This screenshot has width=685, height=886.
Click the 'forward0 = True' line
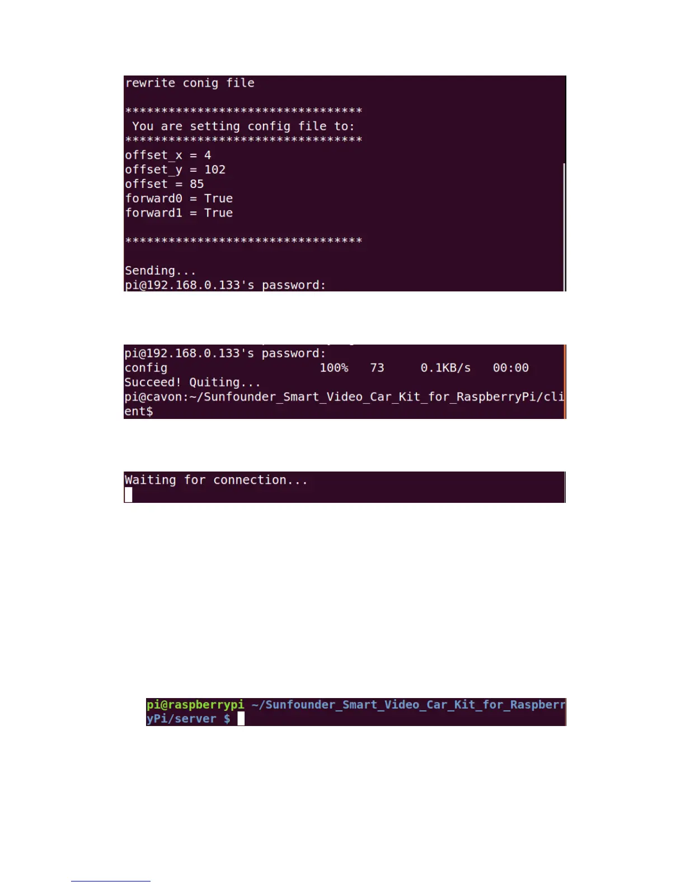pos(179,199)
